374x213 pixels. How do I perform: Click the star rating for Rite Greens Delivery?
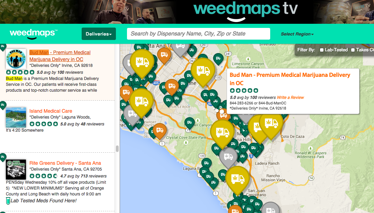[44, 176]
